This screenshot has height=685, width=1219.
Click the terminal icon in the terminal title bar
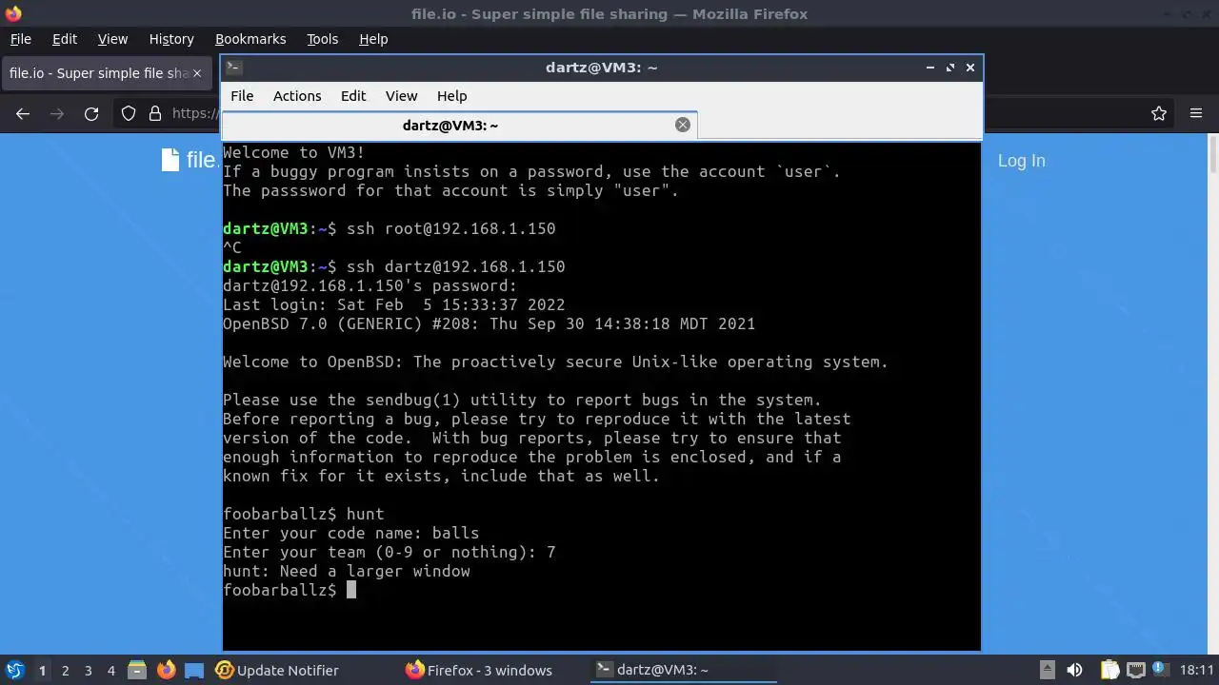point(234,68)
